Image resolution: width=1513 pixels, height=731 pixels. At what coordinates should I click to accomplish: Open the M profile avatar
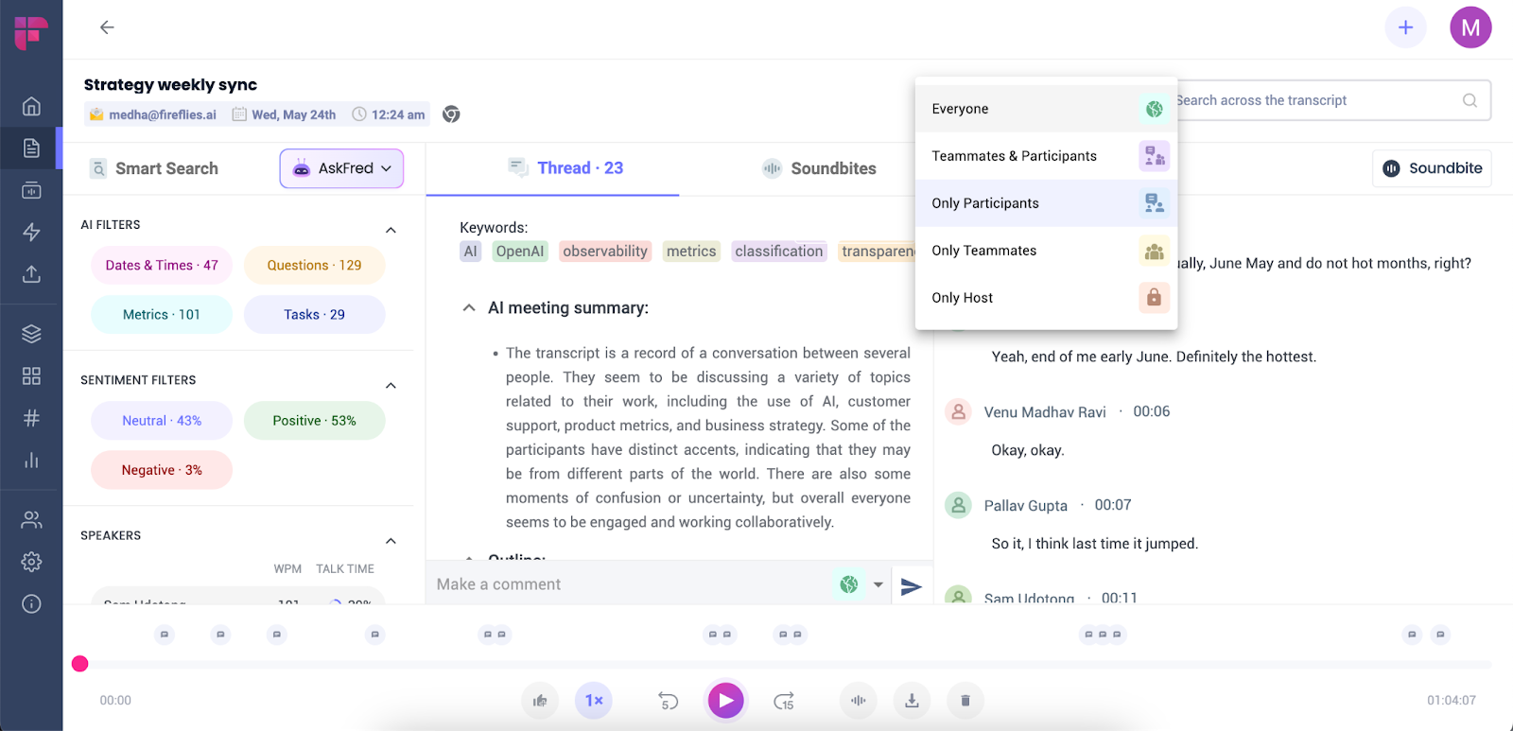click(x=1470, y=27)
